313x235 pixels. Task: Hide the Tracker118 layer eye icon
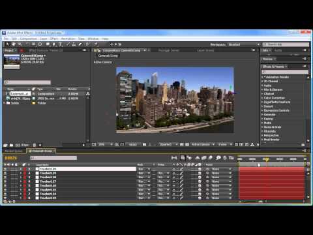coord(5,178)
